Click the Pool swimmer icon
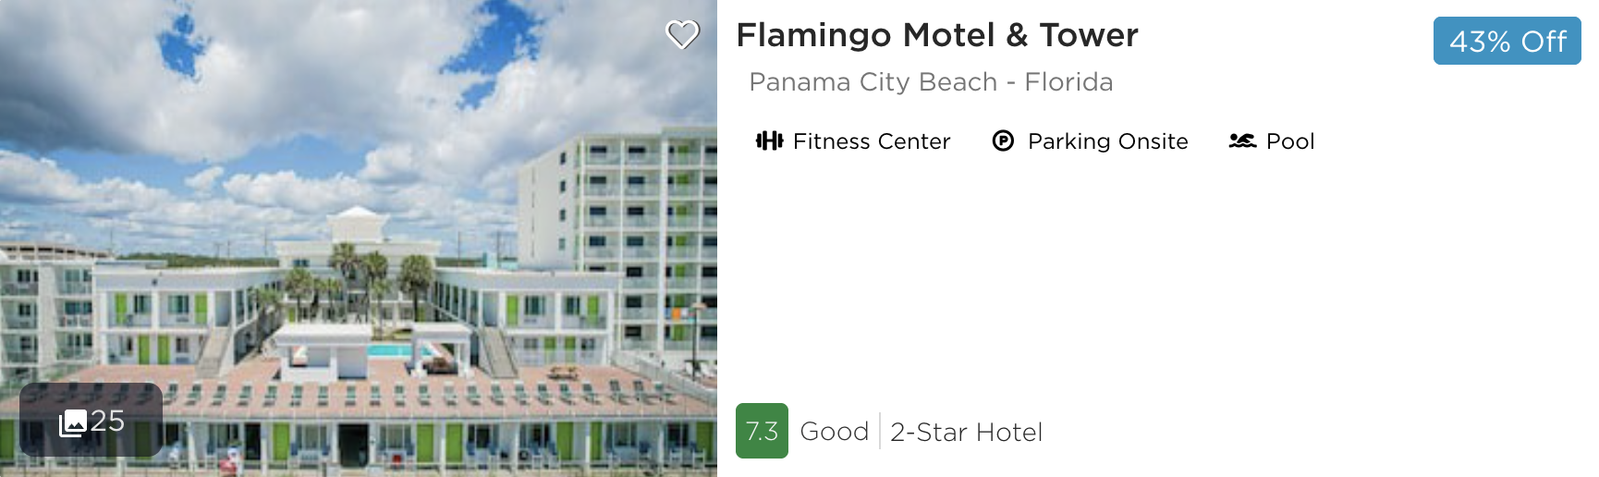The height and width of the screenshot is (477, 1599). (1242, 141)
